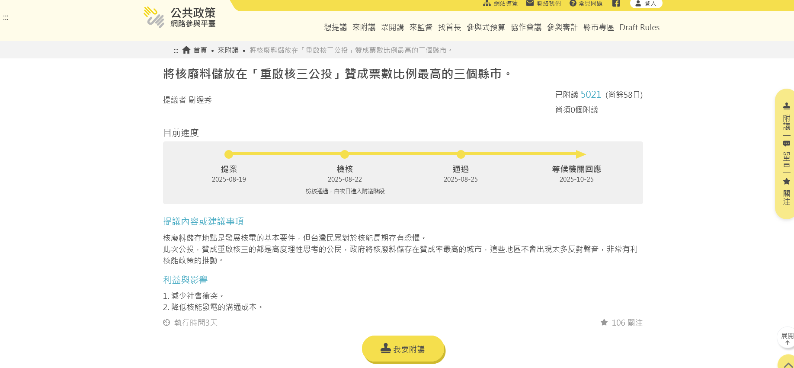The height and width of the screenshot is (368, 794).
Task: Click text 尚須0個附議
Action: tap(576, 110)
